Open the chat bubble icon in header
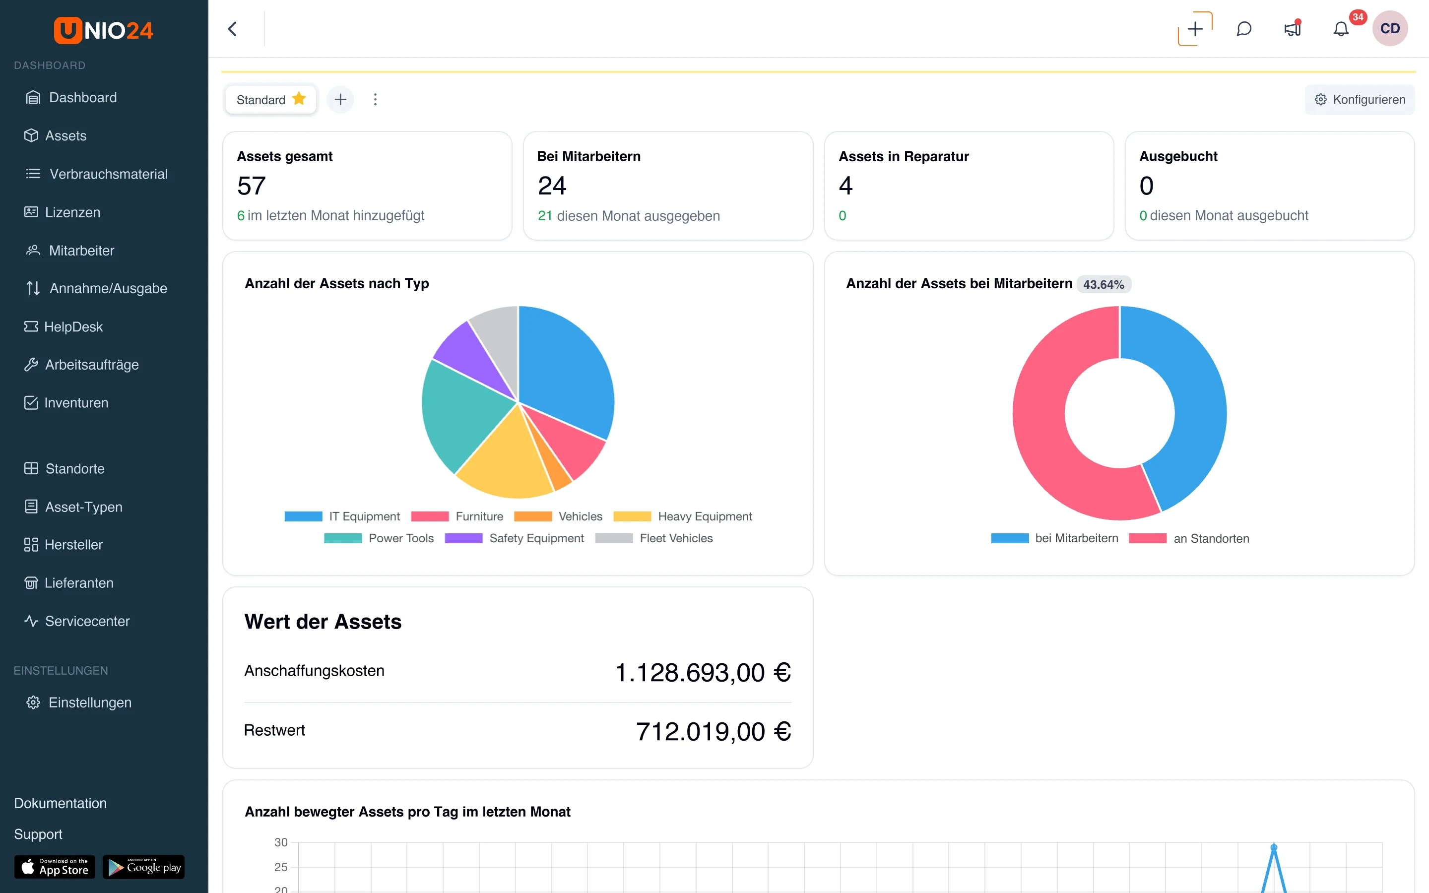 click(1243, 29)
